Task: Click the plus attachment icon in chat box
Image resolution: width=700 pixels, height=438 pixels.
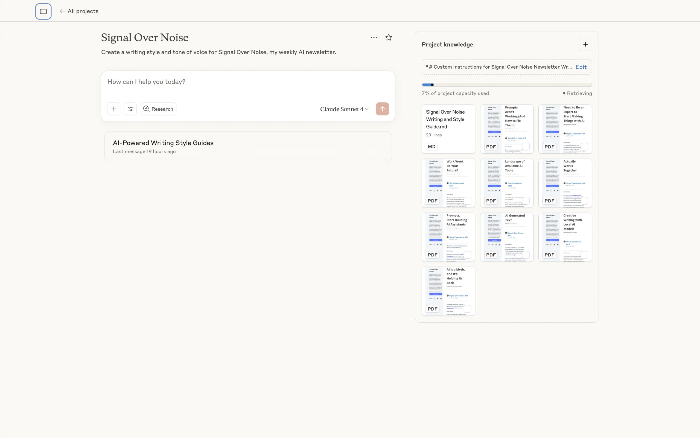Action: [113, 109]
